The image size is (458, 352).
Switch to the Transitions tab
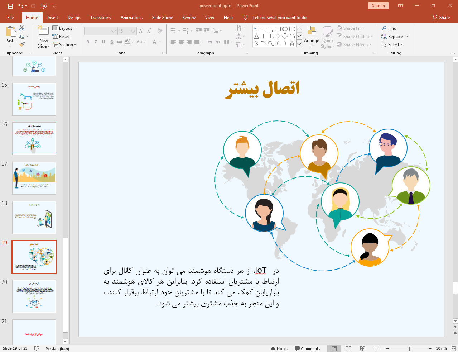tap(101, 17)
